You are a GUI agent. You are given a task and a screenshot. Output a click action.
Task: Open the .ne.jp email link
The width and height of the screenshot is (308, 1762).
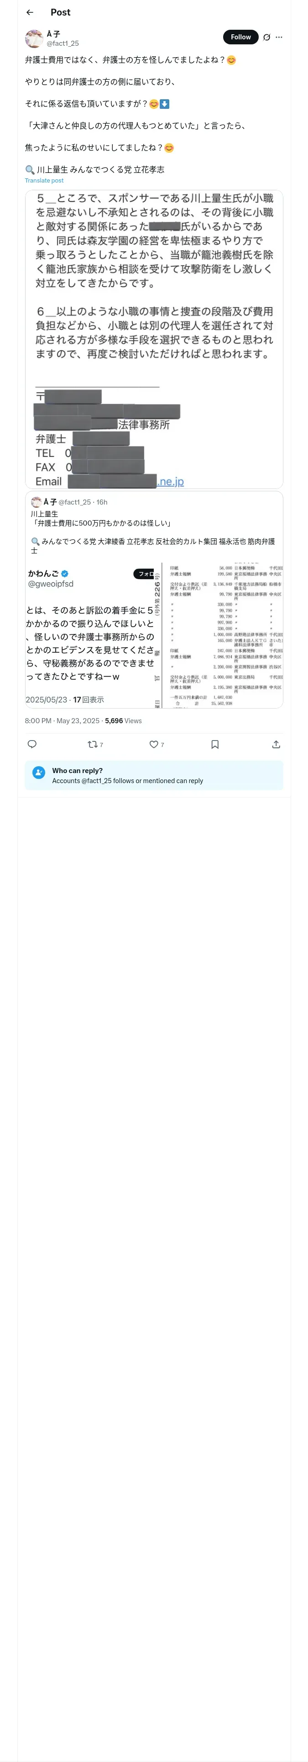(170, 482)
